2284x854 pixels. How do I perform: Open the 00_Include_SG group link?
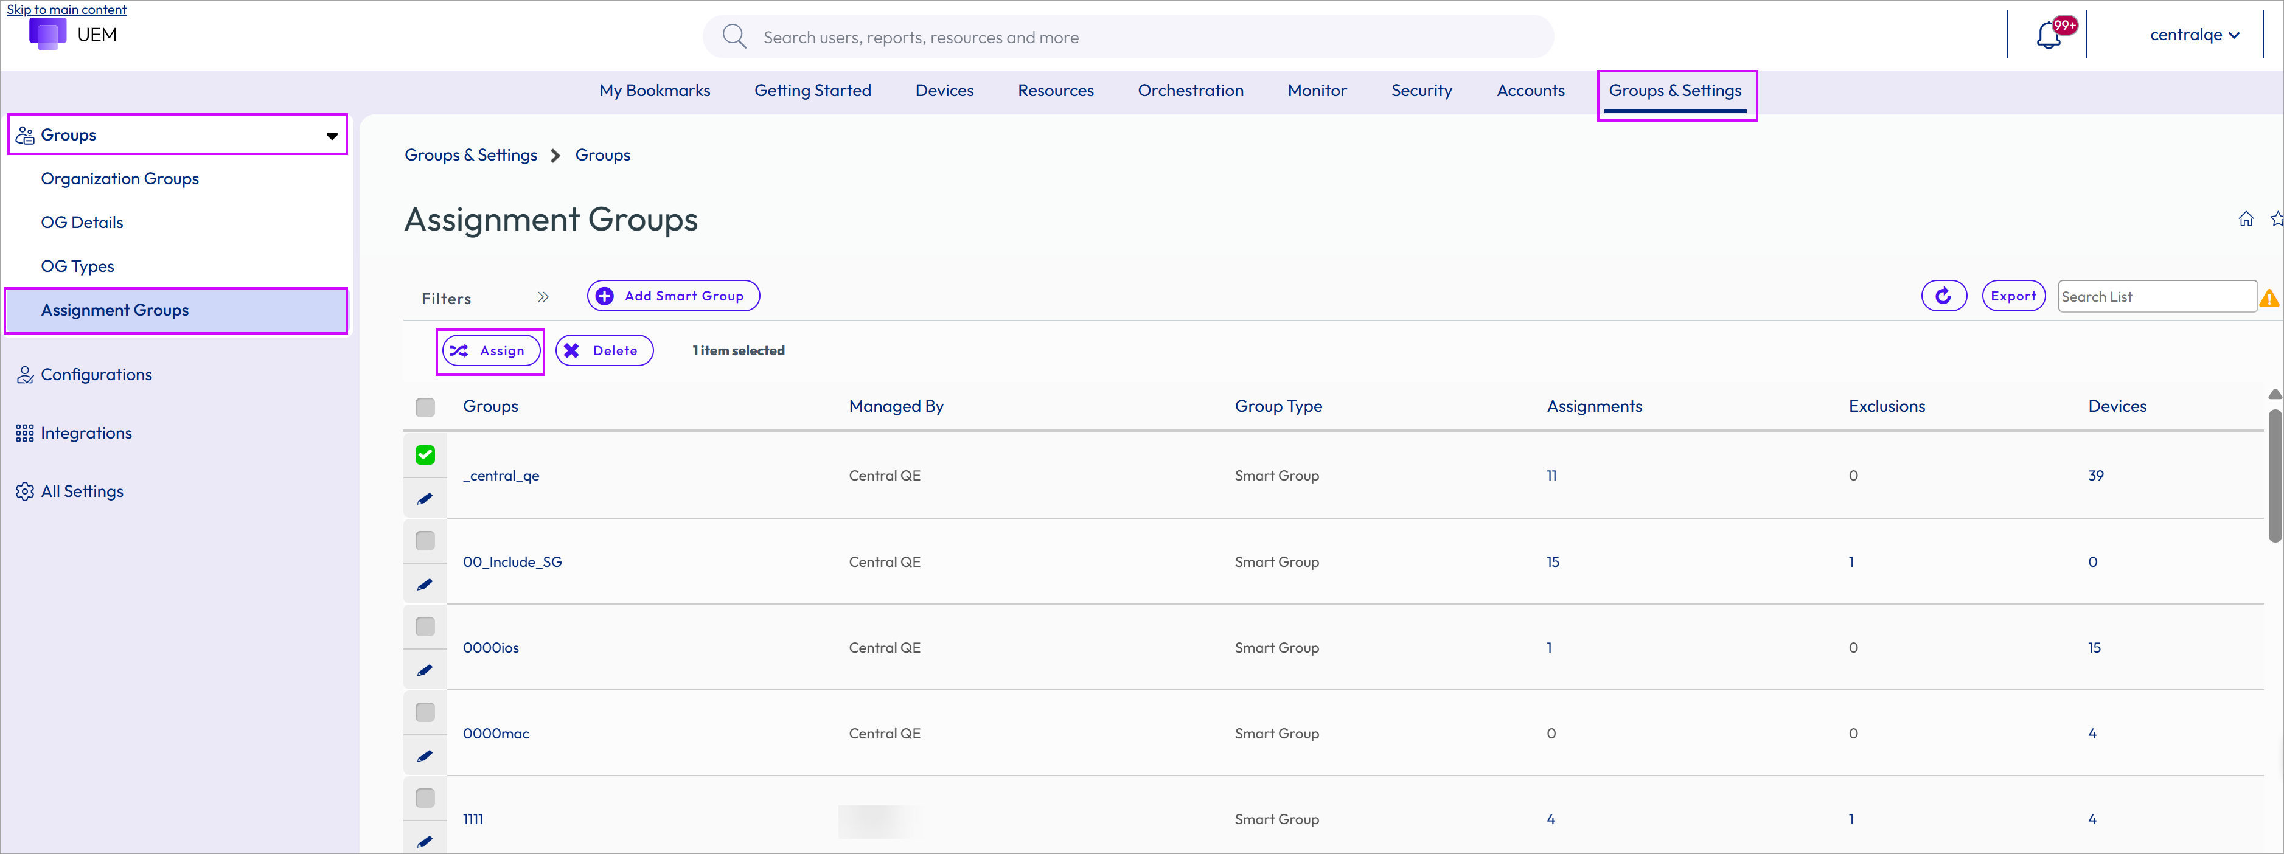[512, 562]
